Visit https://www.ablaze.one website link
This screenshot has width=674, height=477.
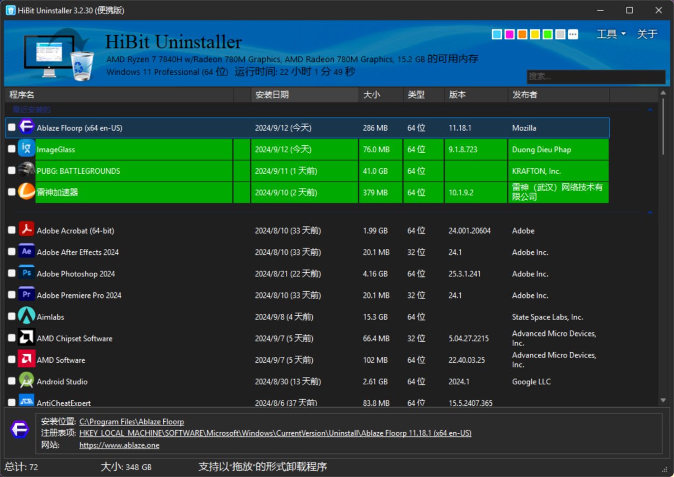(x=120, y=445)
